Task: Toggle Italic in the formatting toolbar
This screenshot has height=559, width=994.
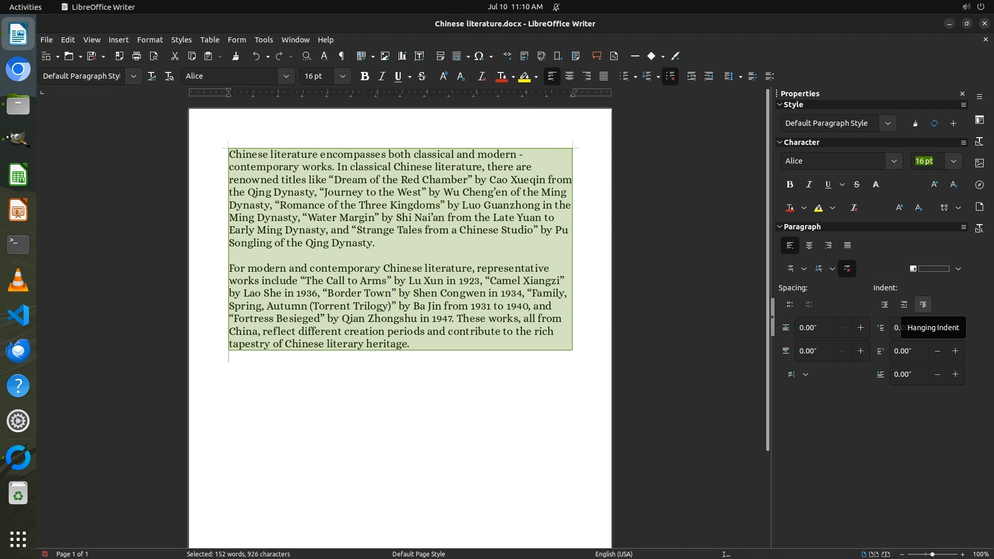Action: coord(382,76)
